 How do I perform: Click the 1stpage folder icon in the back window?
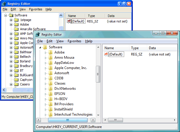16,20
